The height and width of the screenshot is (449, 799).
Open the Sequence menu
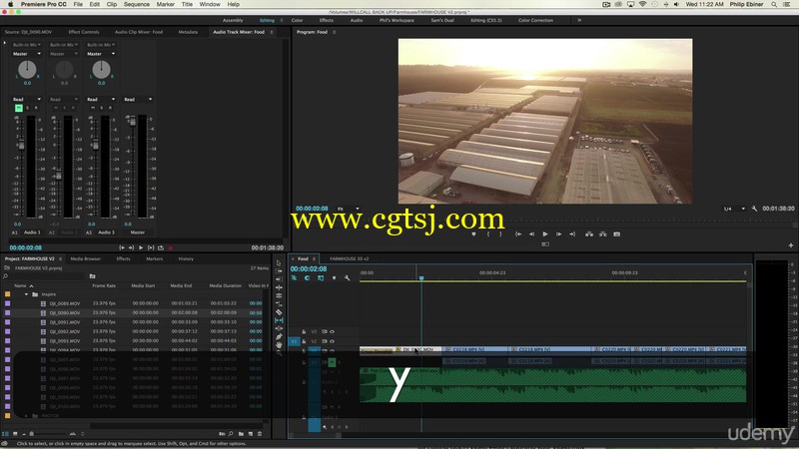[137, 4]
